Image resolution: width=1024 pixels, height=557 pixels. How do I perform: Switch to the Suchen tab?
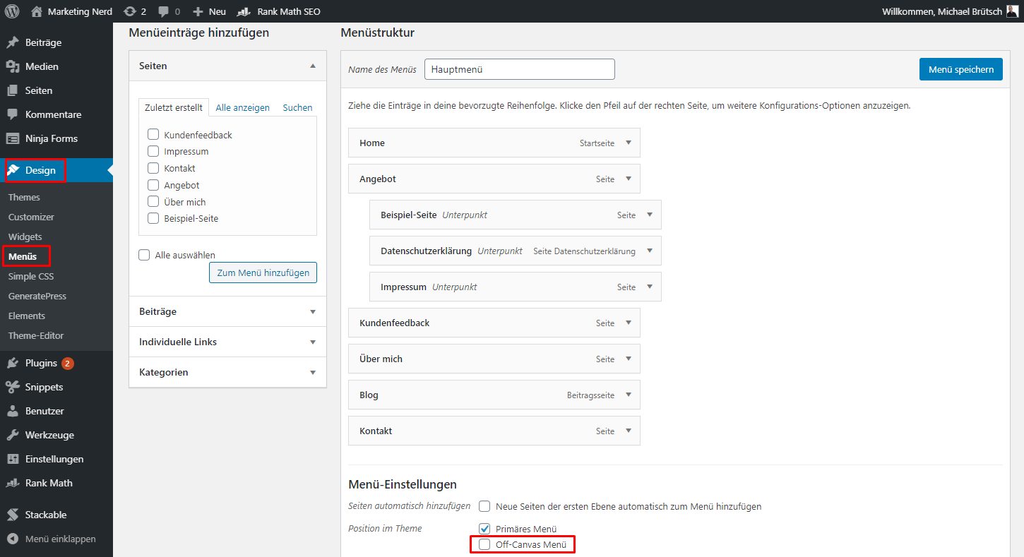click(297, 107)
